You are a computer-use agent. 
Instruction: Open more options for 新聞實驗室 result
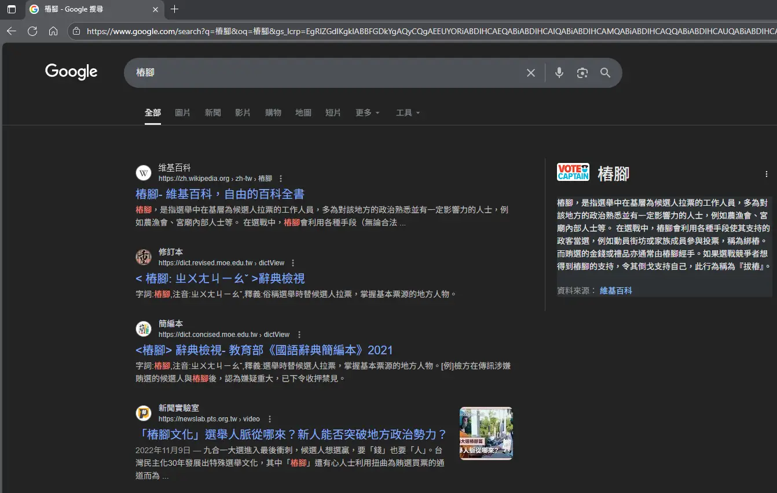point(270,419)
